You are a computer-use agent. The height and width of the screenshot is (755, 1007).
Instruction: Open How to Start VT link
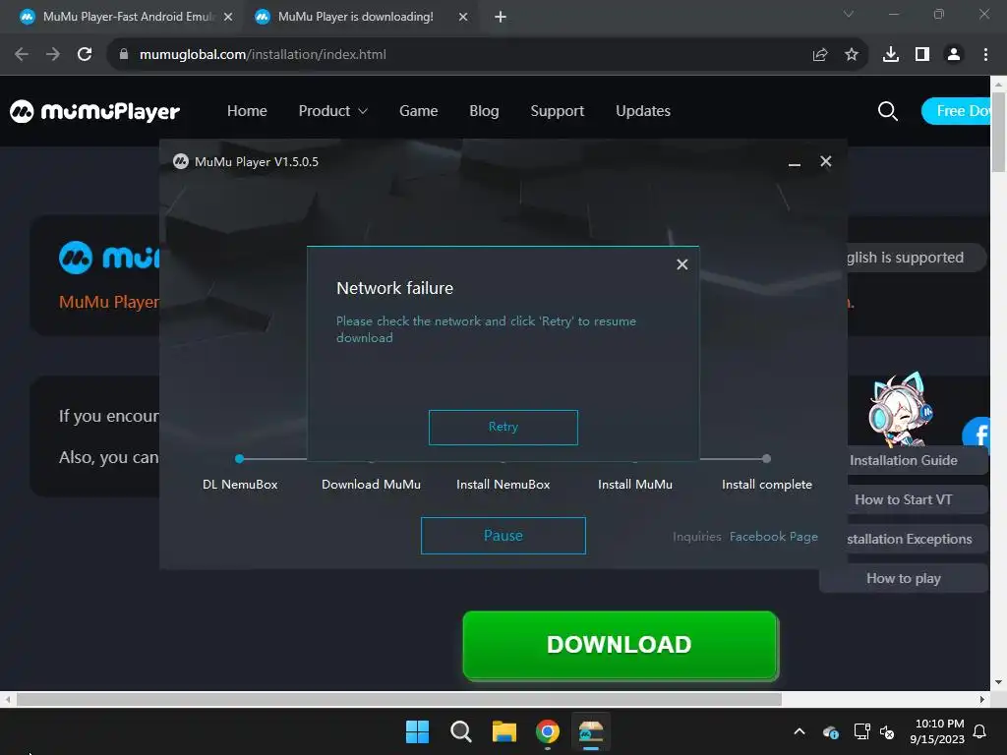click(903, 499)
